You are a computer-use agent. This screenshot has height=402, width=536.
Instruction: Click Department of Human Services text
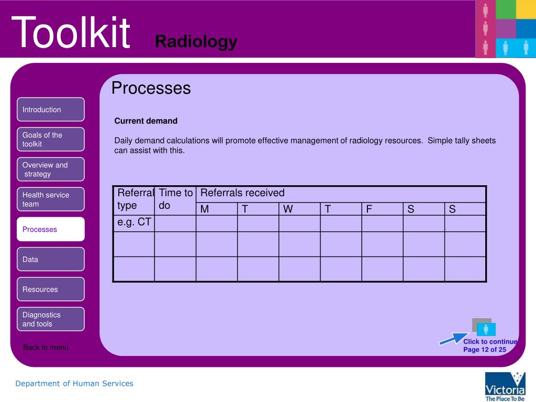[x=74, y=384]
